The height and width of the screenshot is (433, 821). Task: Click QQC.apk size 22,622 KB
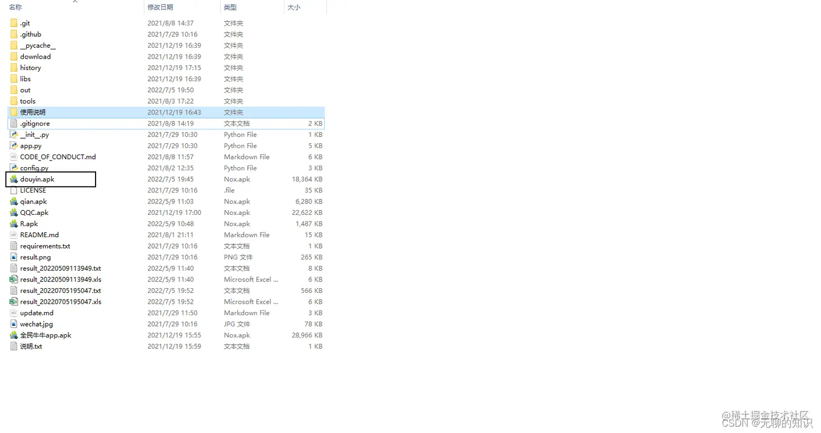pos(307,213)
